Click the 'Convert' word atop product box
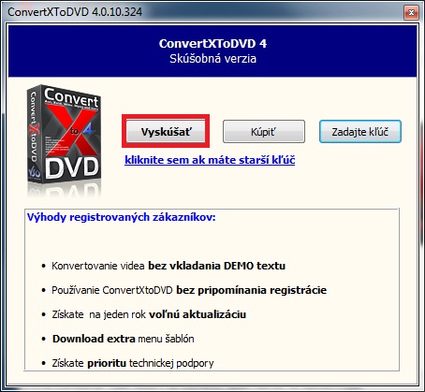 coord(71,97)
